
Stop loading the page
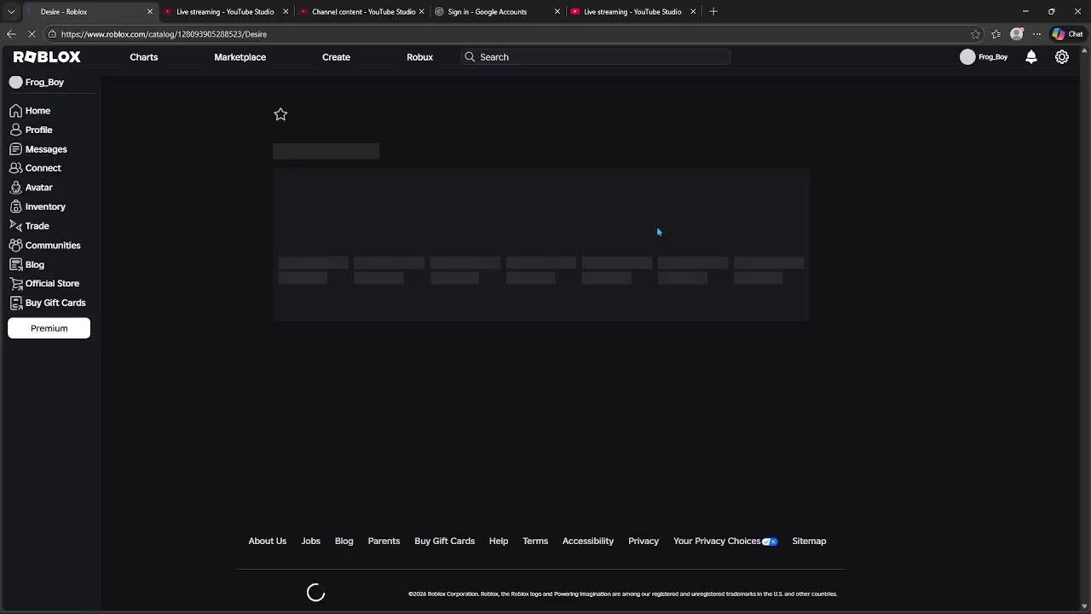coord(32,34)
